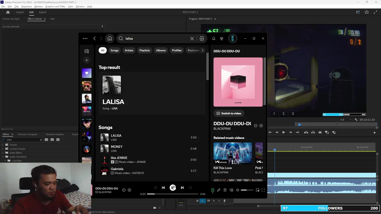The height and width of the screenshot is (214, 381).
Task: Select the like JENNIE music video row
Action: (152, 160)
